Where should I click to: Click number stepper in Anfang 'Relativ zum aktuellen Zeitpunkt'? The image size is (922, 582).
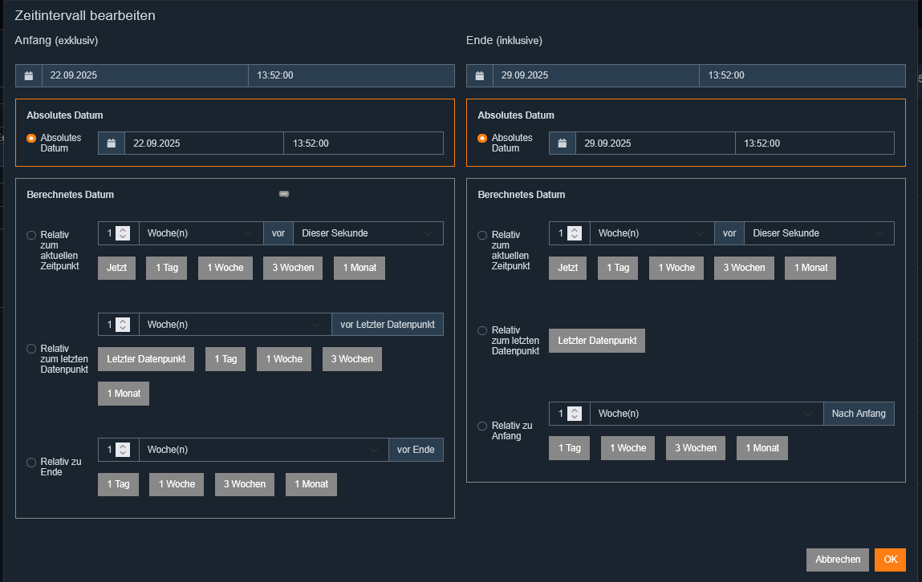click(123, 233)
